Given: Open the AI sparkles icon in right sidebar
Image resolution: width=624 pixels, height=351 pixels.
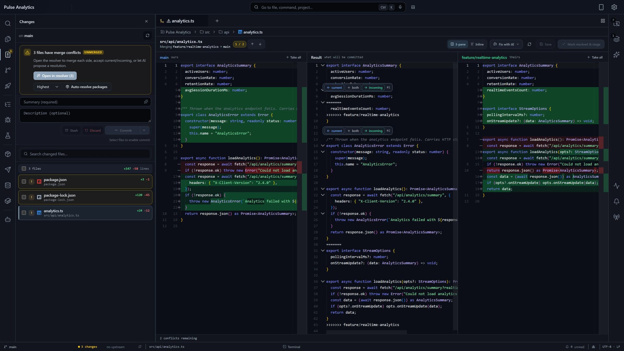Looking at the screenshot, I should pyautogui.click(x=616, y=55).
